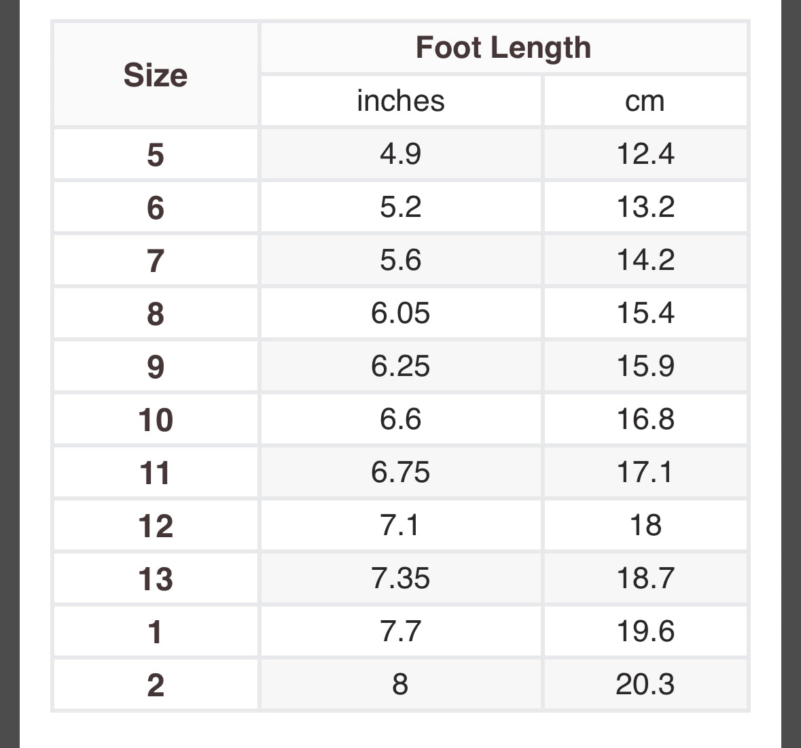Click the size 8 row label
801x748 pixels.
[x=156, y=313]
